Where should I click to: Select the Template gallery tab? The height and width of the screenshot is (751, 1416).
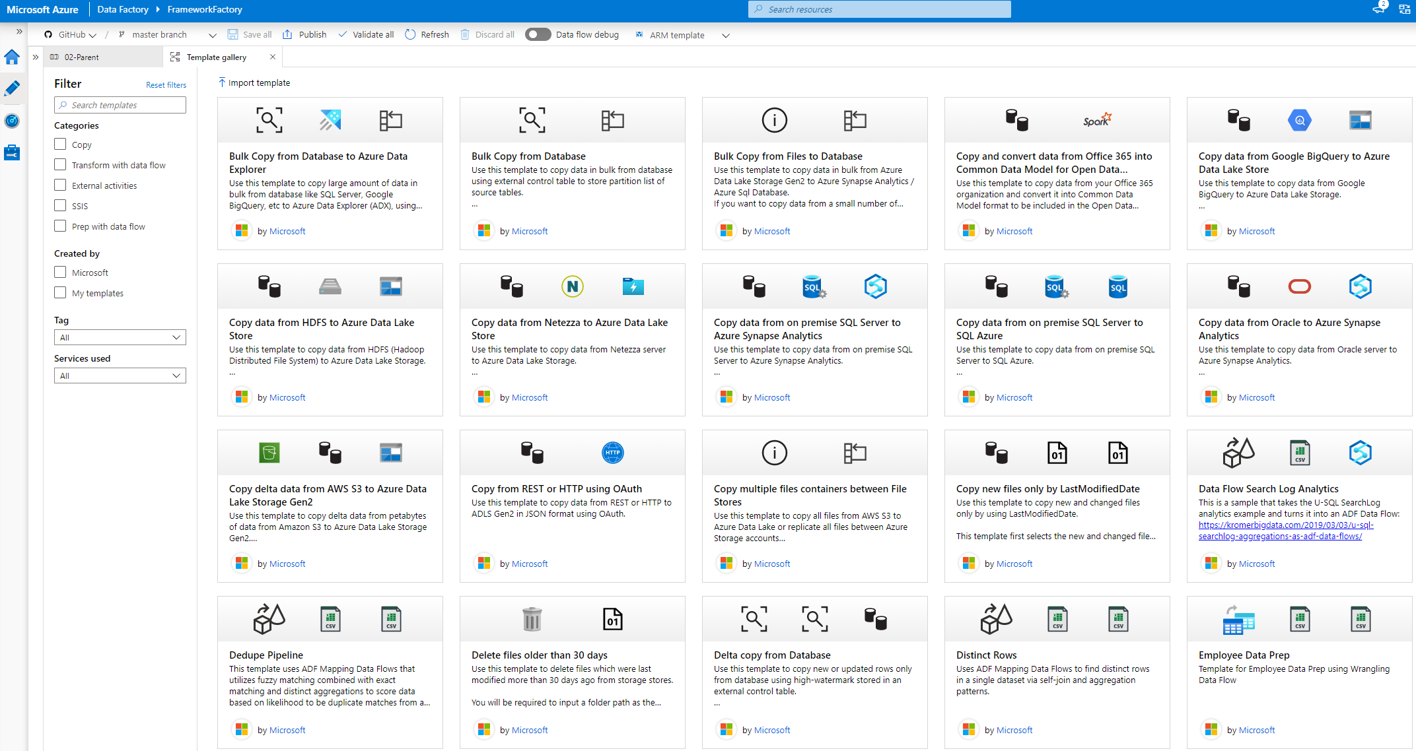pyautogui.click(x=216, y=57)
